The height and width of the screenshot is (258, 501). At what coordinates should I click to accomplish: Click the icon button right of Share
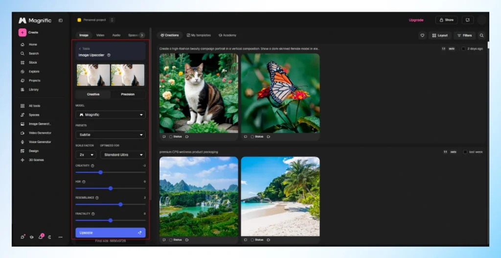pyautogui.click(x=467, y=20)
